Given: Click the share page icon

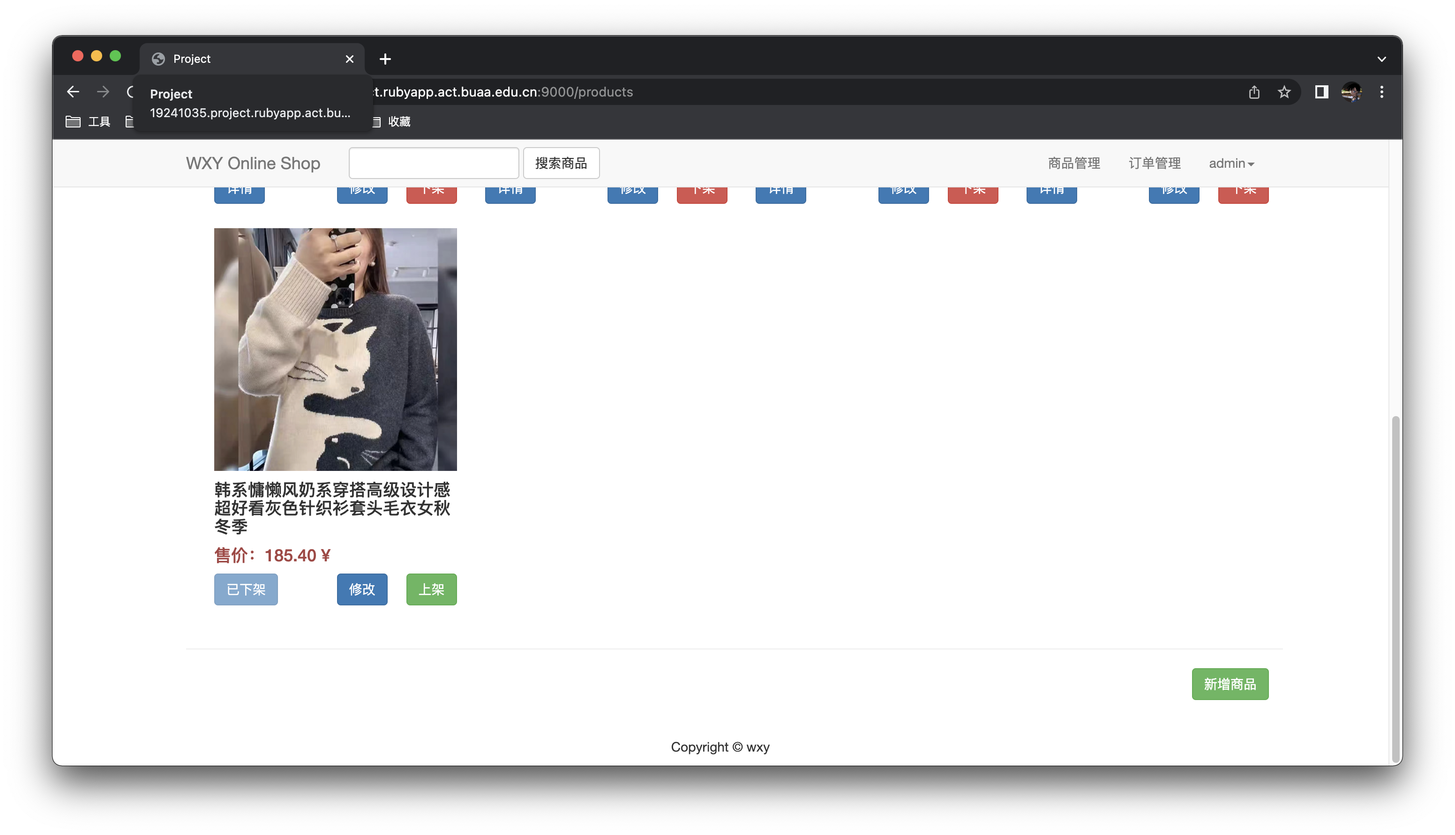Looking at the screenshot, I should point(1254,92).
